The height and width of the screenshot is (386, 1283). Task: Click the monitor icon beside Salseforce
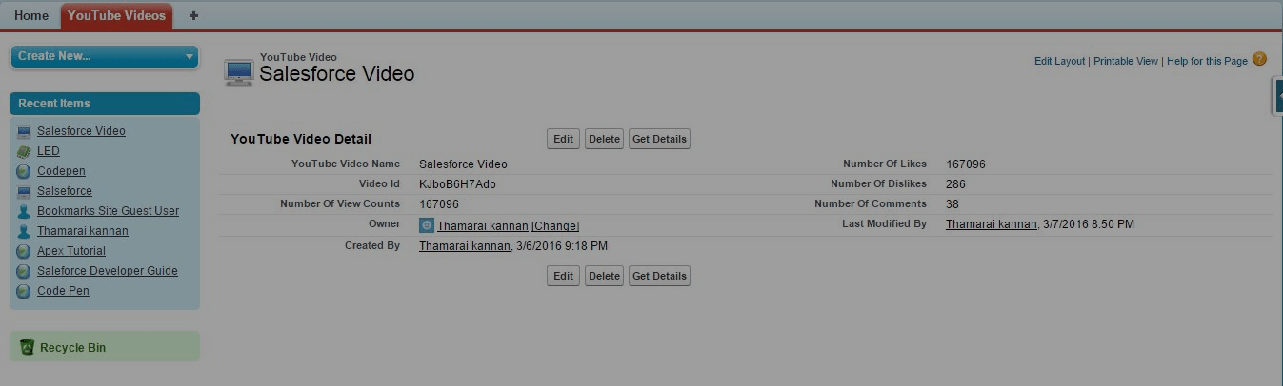click(x=24, y=191)
